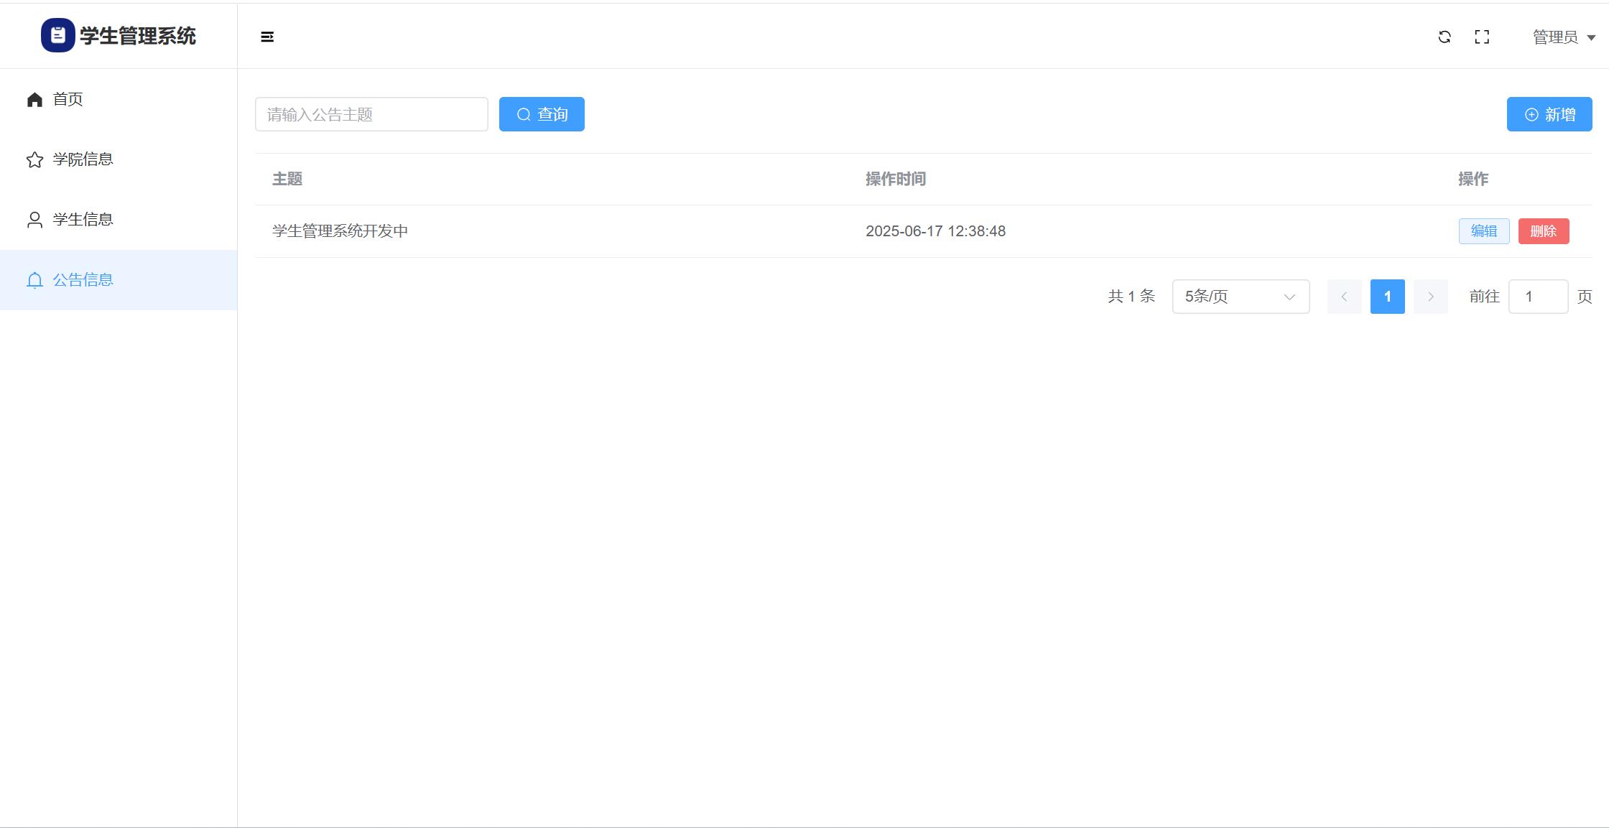Edit the 学生管理系统开发中 announcement

click(1484, 231)
